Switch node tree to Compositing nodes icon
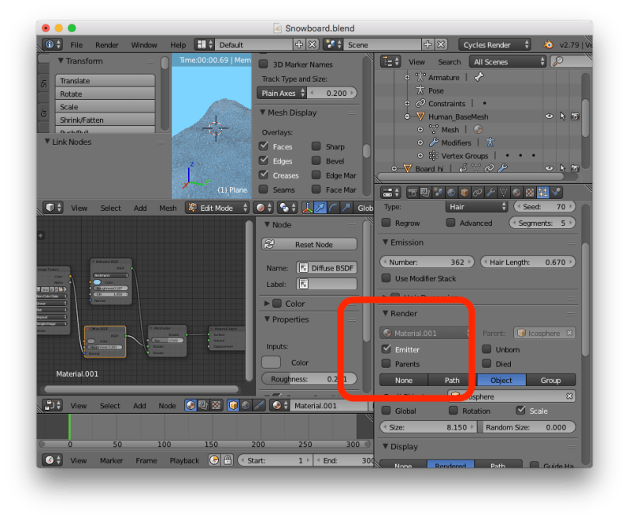The width and height of the screenshot is (629, 520). pos(203,405)
